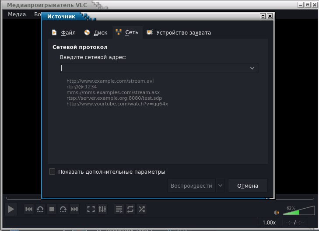319x231 pixels.
Task: Toggle loop repeat mode
Action: [x=130, y=209]
